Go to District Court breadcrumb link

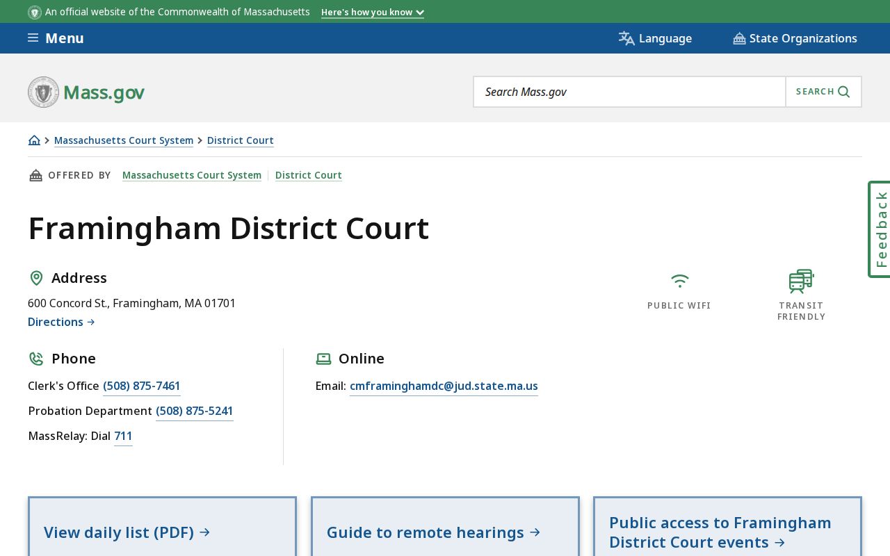[241, 140]
